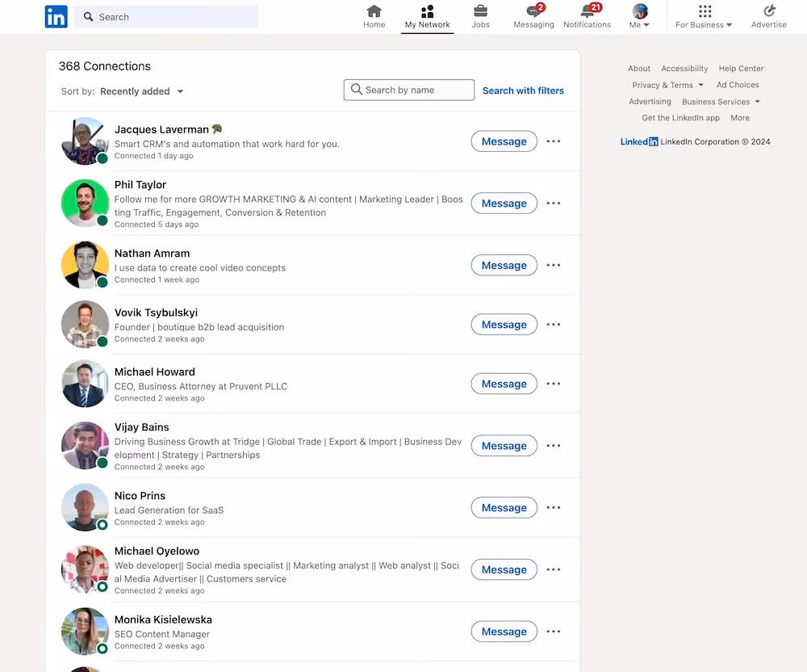The height and width of the screenshot is (672, 807).
Task: Message Jacques Laverman
Action: click(x=504, y=141)
